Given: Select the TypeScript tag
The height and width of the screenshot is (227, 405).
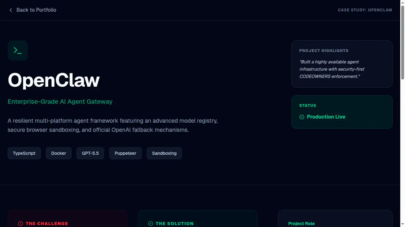Looking at the screenshot, I should point(24,153).
